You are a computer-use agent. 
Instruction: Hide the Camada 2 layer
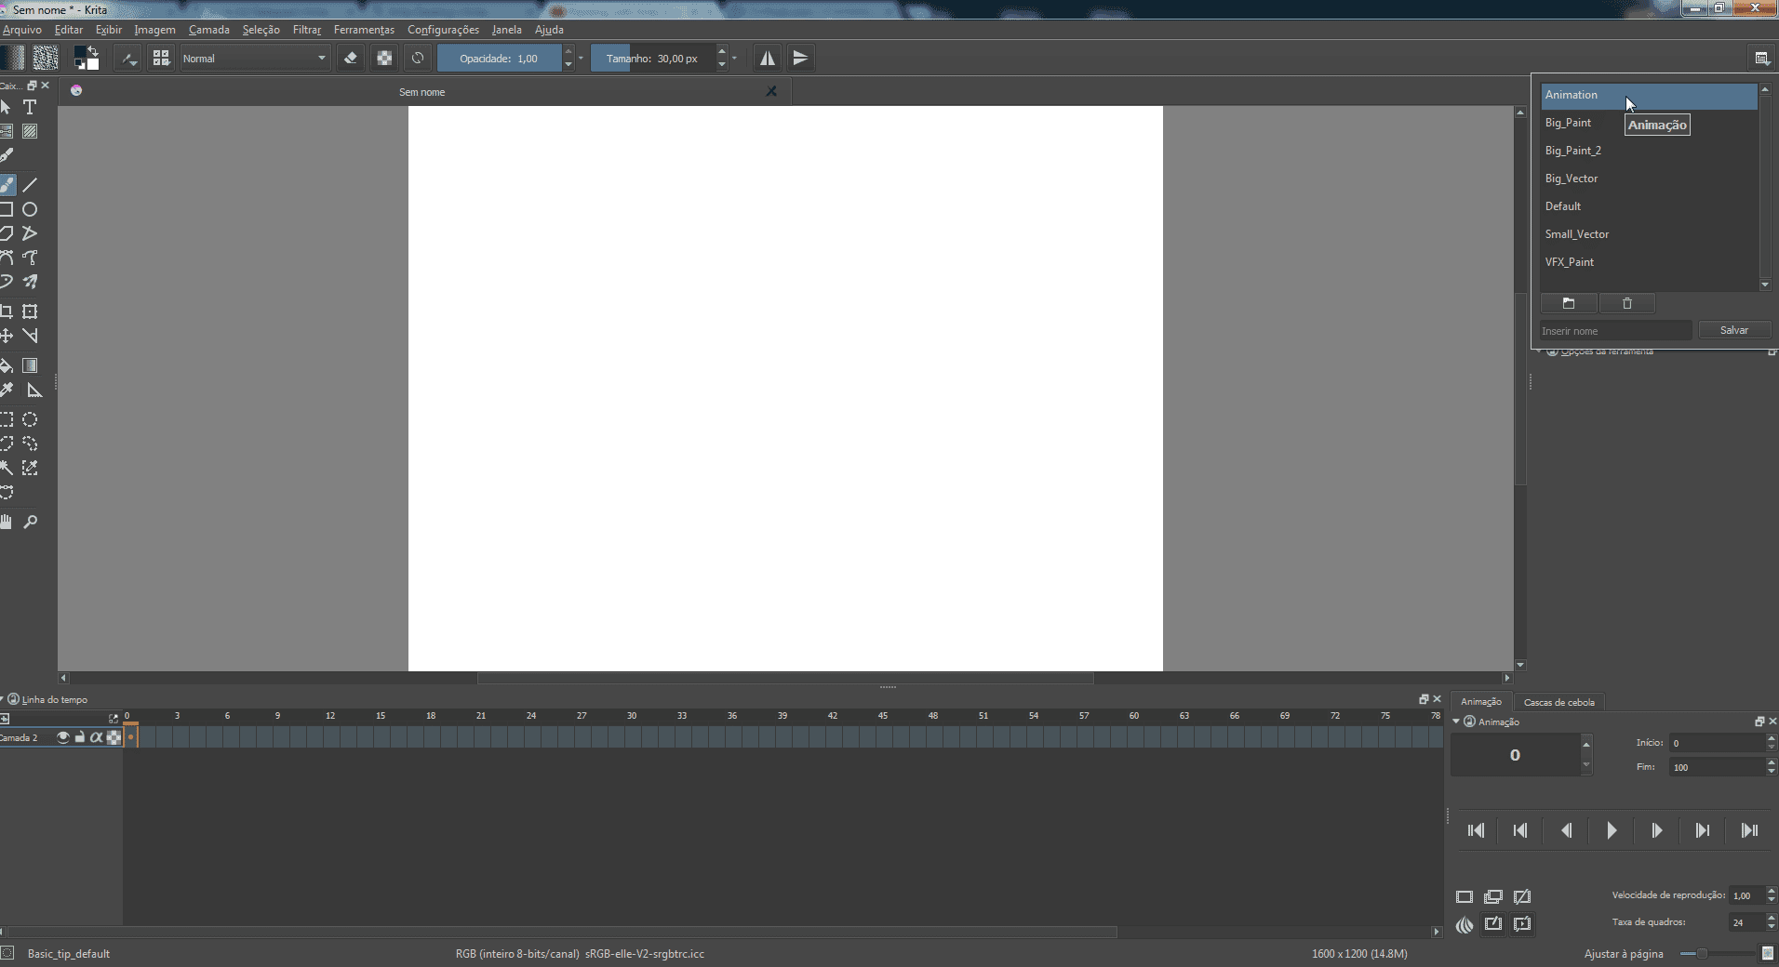tap(62, 737)
